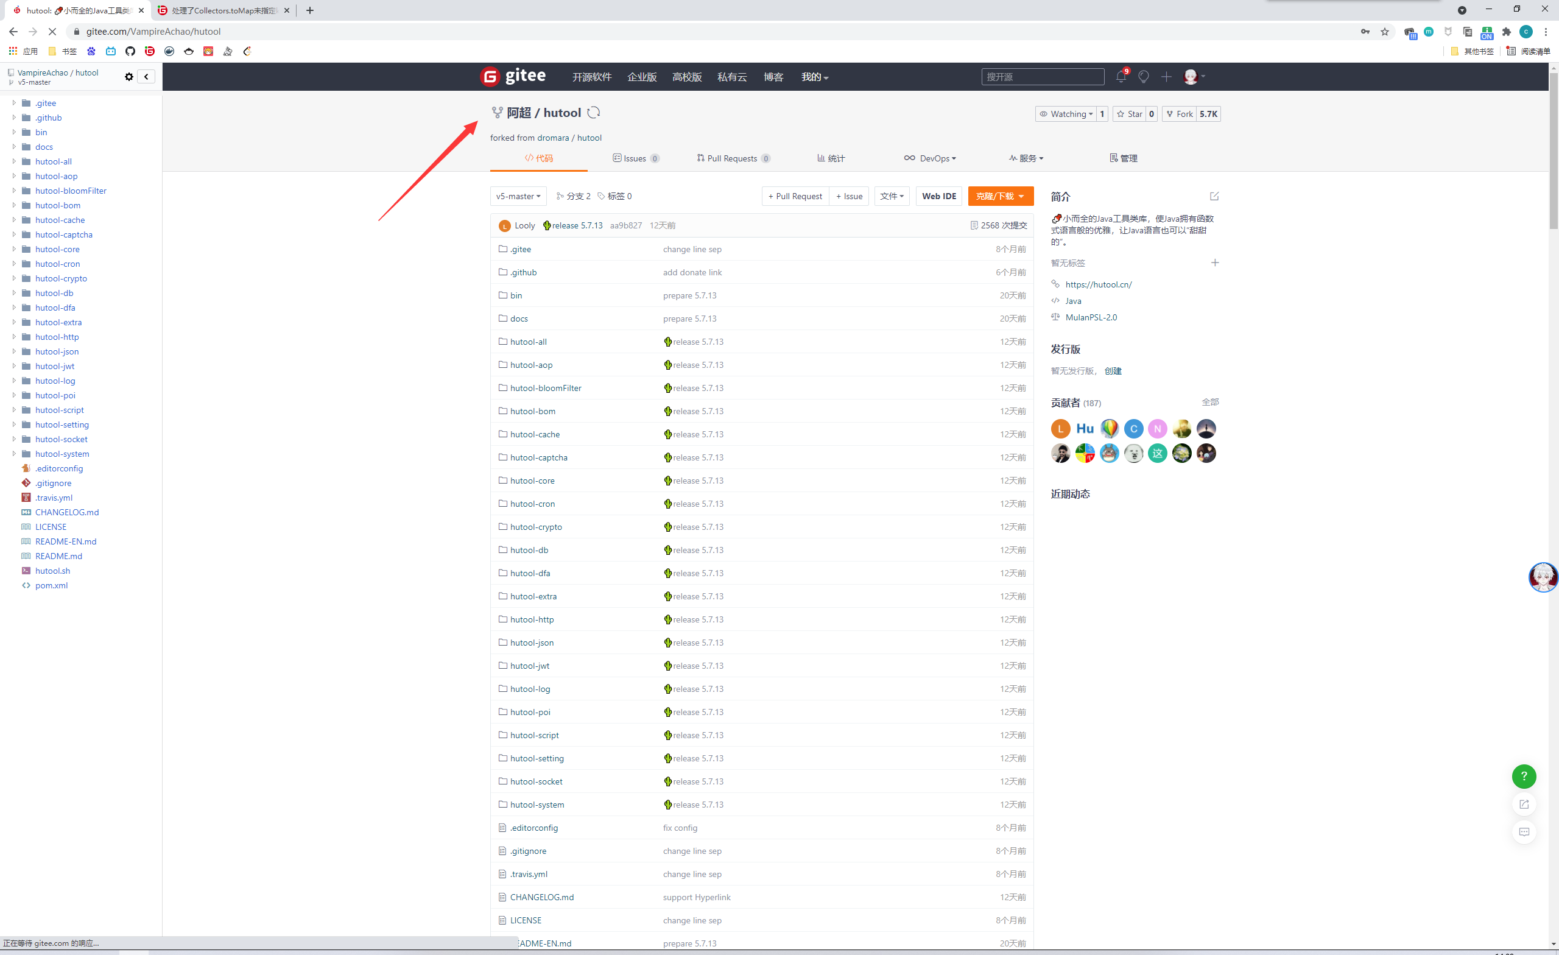Image resolution: width=1559 pixels, height=955 pixels.
Task: Click the plus icon to add 标签
Action: click(x=1214, y=263)
